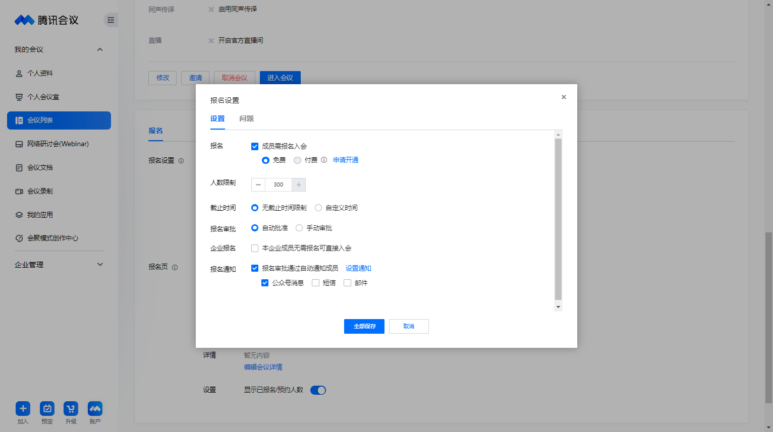
Task: Increase 人数限制 with plus stepper
Action: [299, 184]
